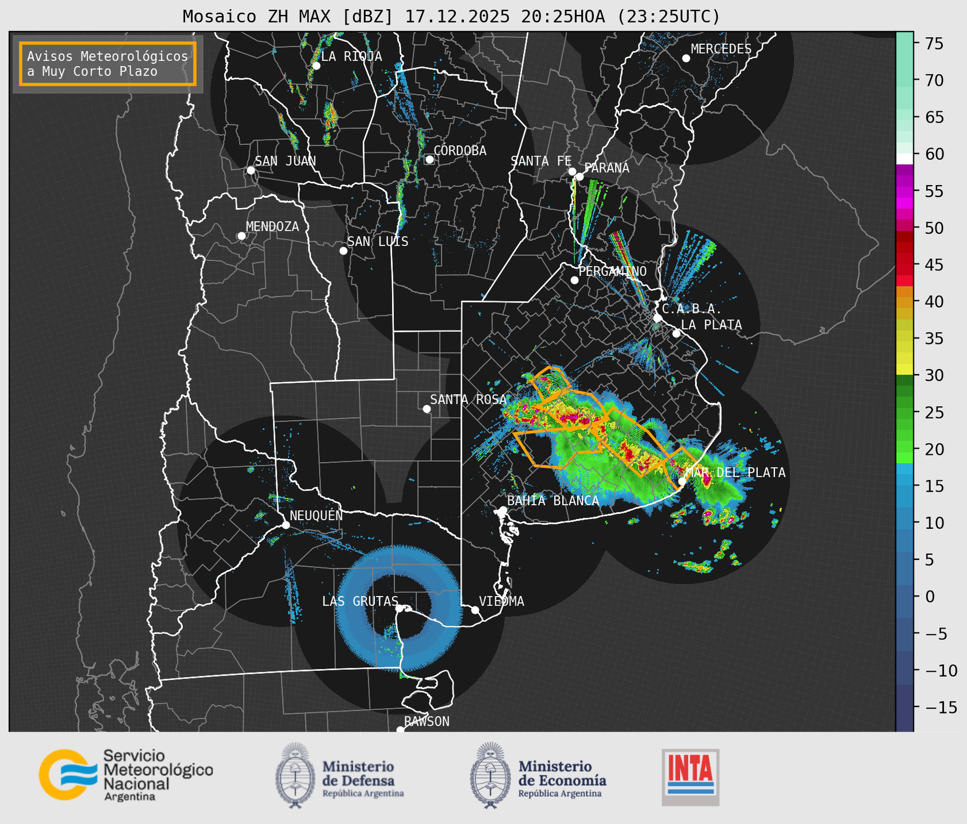Screen dimensions: 967x824
Task: Click the Ministerio de Defensa emblem
Action: (295, 775)
